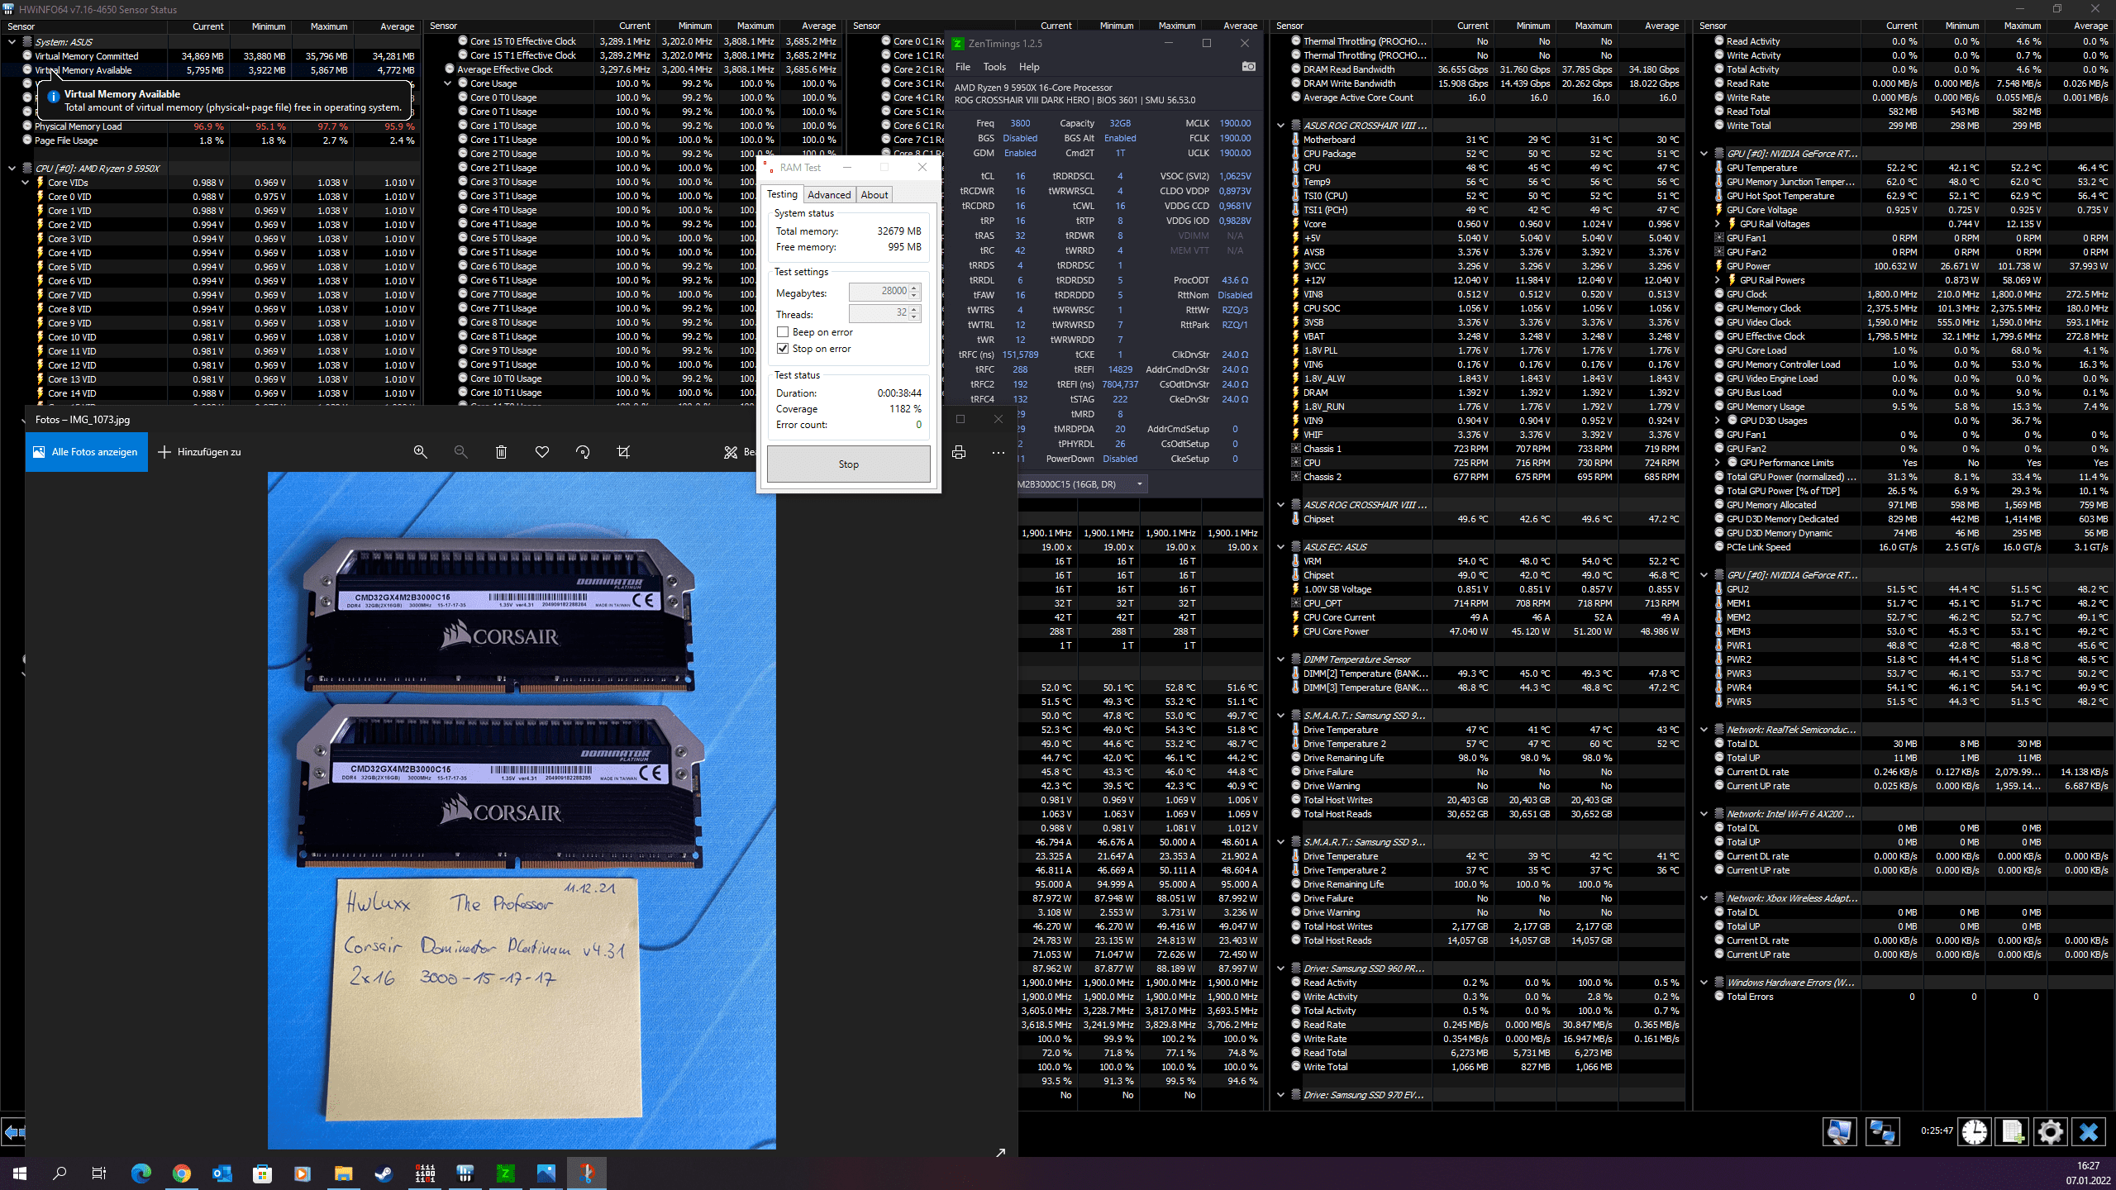Image resolution: width=2116 pixels, height=1190 pixels.
Task: Collapse Core Usage subtree
Action: [448, 83]
